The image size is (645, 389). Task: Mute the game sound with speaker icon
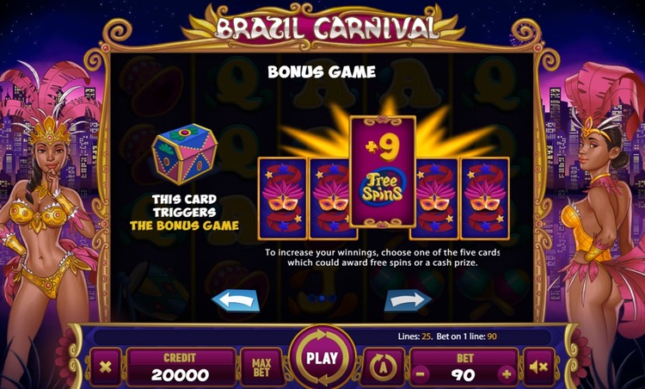(539, 367)
